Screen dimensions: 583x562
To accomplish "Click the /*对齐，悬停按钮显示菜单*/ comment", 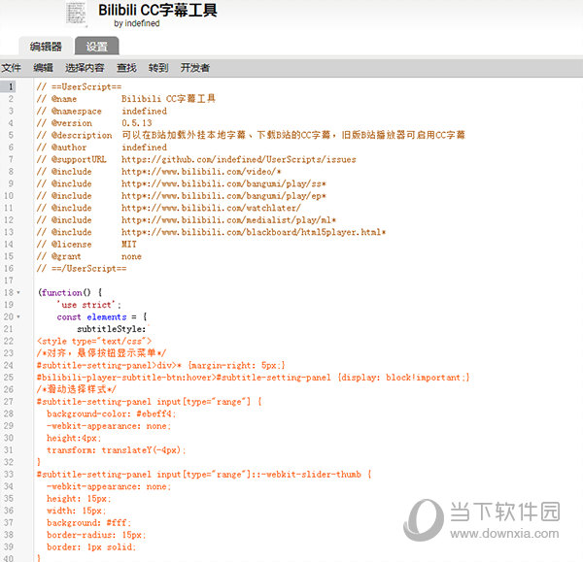I will pyautogui.click(x=101, y=353).
